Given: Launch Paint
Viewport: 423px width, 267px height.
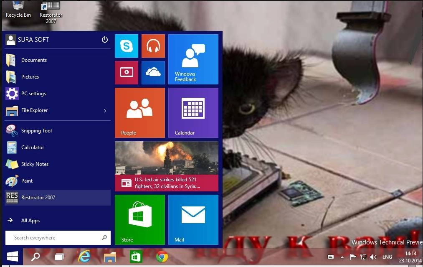Looking at the screenshot, I should click(58, 181).
